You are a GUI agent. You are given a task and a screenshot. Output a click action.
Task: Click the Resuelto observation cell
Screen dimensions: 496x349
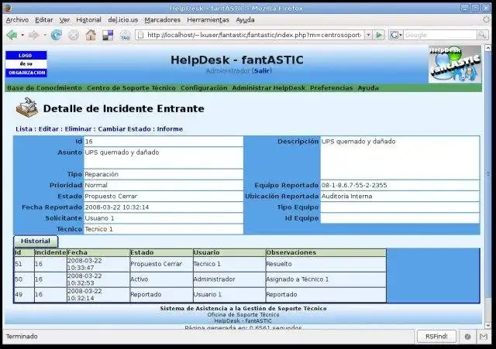[x=325, y=264]
